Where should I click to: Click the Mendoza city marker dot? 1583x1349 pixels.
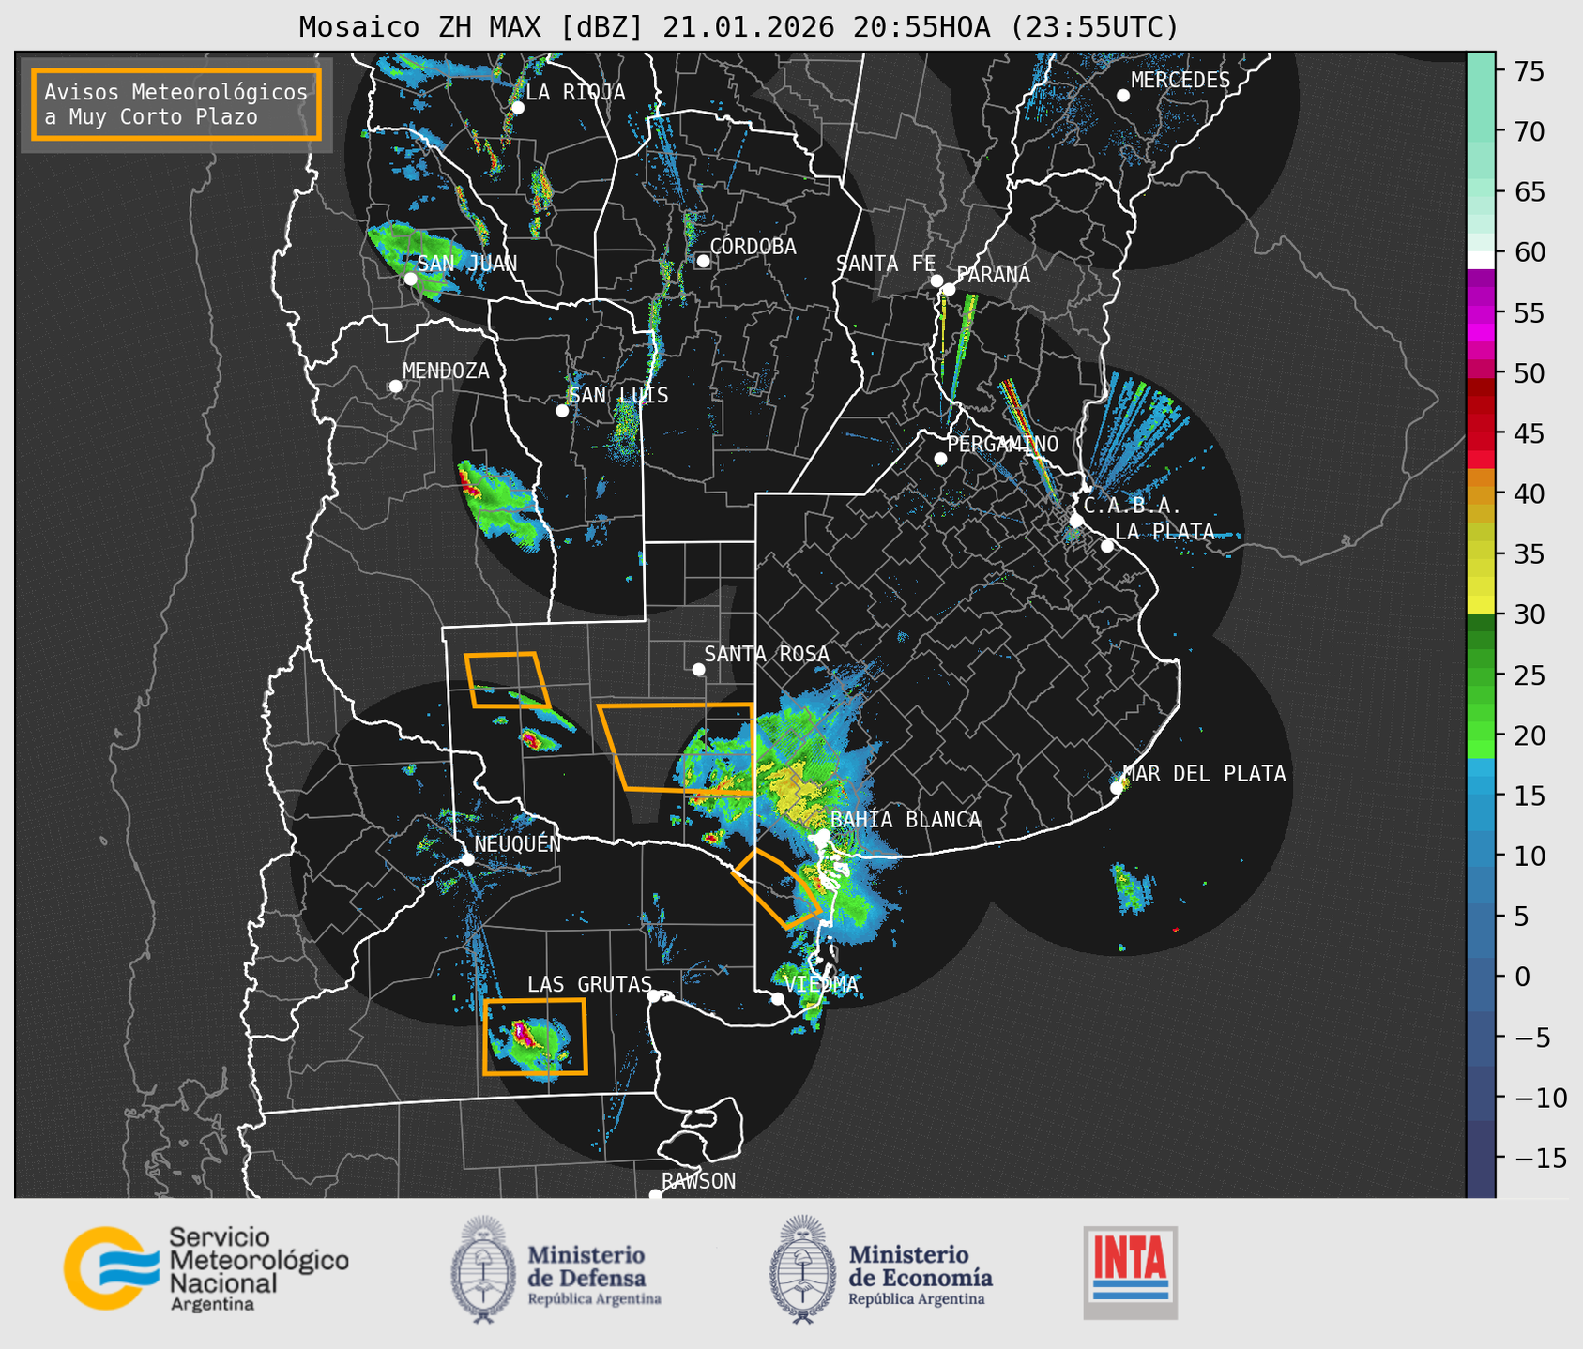pyautogui.click(x=395, y=386)
